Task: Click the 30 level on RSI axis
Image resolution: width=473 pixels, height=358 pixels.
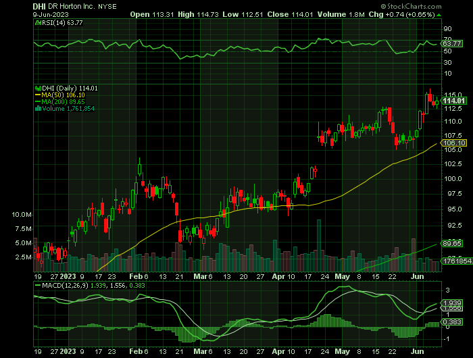Action: click(447, 63)
